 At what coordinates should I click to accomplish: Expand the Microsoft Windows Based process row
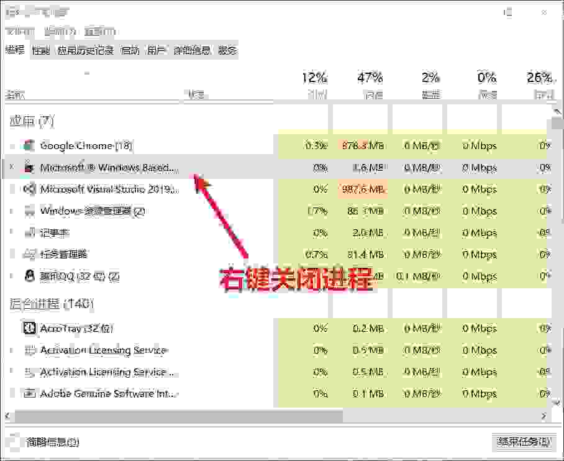click(11, 168)
